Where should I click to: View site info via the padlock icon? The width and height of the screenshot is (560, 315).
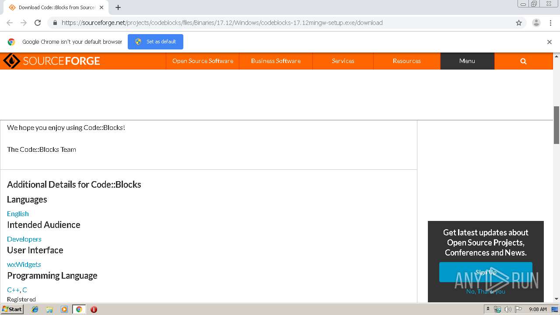coord(55,23)
